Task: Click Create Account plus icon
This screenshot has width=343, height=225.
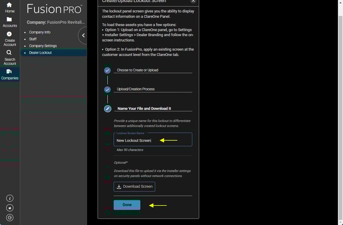Action: point(9,34)
